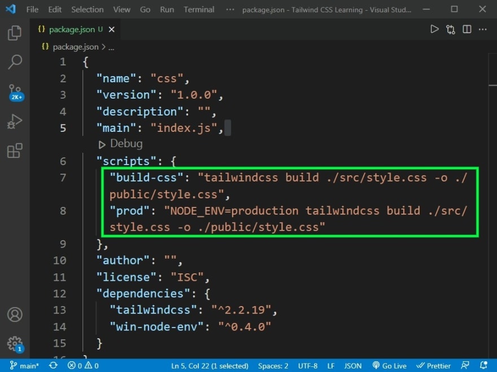Synchronize changes icon in status bar
Image resolution: width=497 pixels, height=372 pixels.
tap(53, 365)
